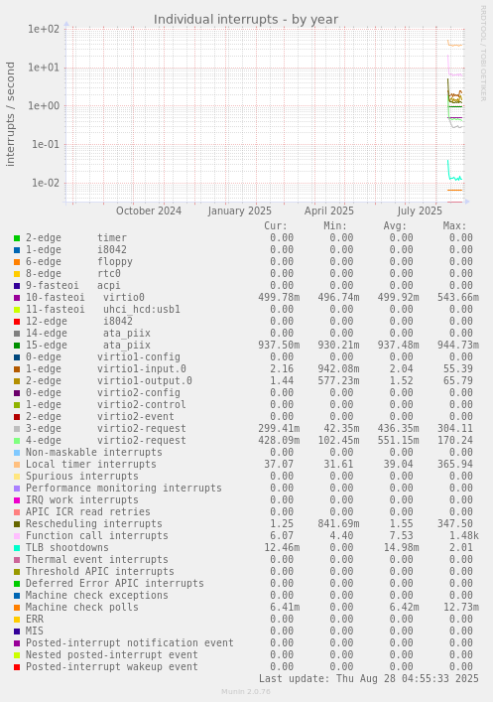The image size is (493, 702).
Task: Click the orange swatch next to floppy
Action: tap(17, 262)
